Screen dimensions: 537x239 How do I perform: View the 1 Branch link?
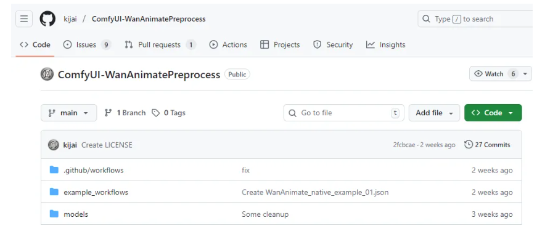click(x=125, y=113)
